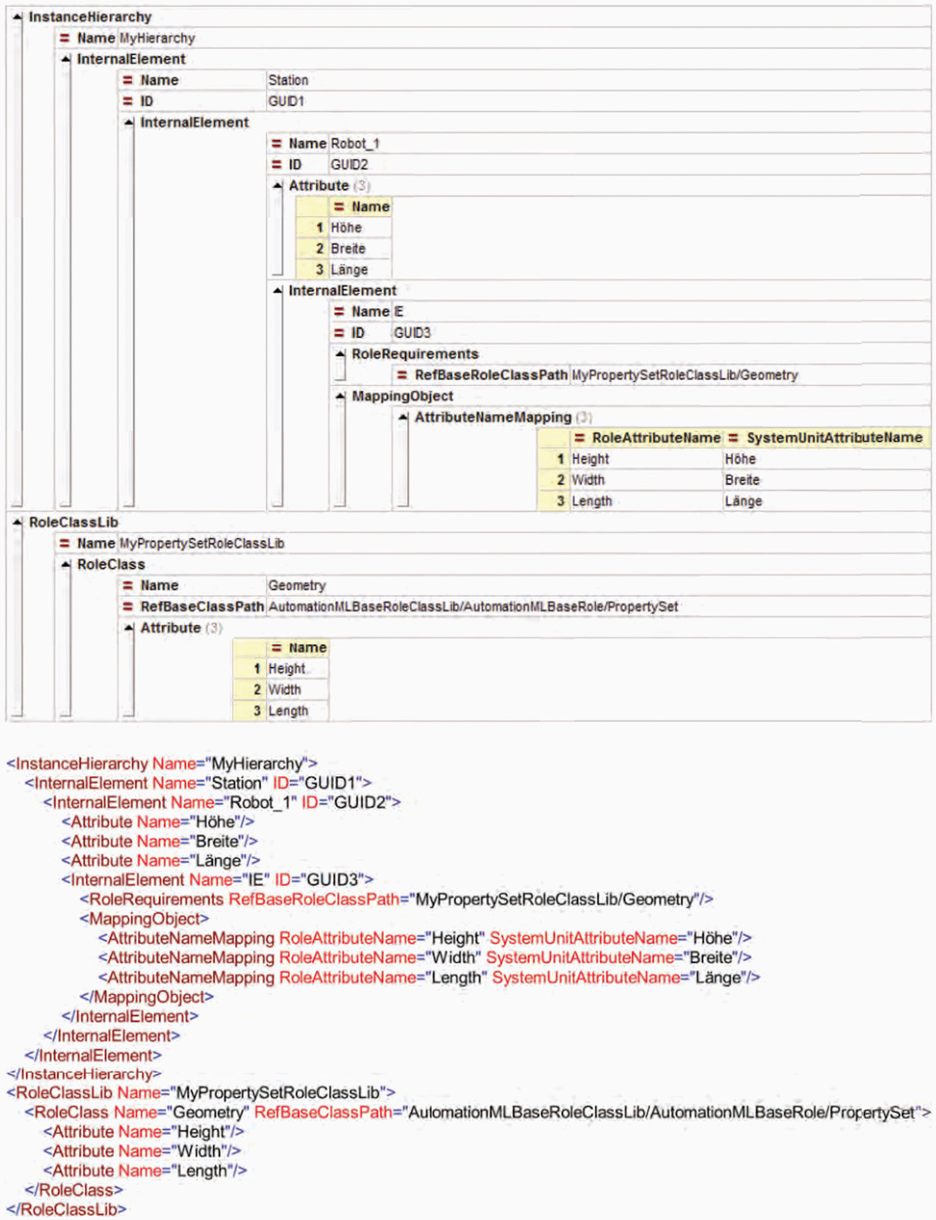
Task: Click attribute icon on MyHierarchy Name row
Action: pos(64,38)
